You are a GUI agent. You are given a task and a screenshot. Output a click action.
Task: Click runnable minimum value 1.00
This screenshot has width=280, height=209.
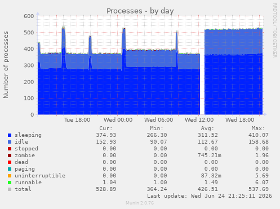coord(160,183)
